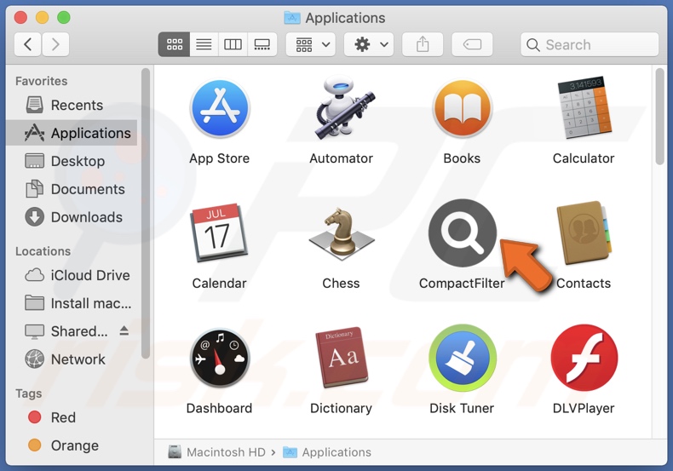Open iCloud Drive in the sidebar
The width and height of the screenshot is (673, 471).
(x=72, y=275)
